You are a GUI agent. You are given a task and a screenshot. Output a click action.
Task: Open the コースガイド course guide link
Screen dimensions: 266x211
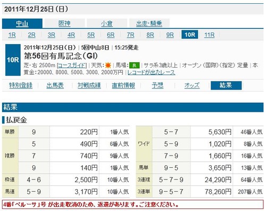pyautogui.click(x=72, y=66)
